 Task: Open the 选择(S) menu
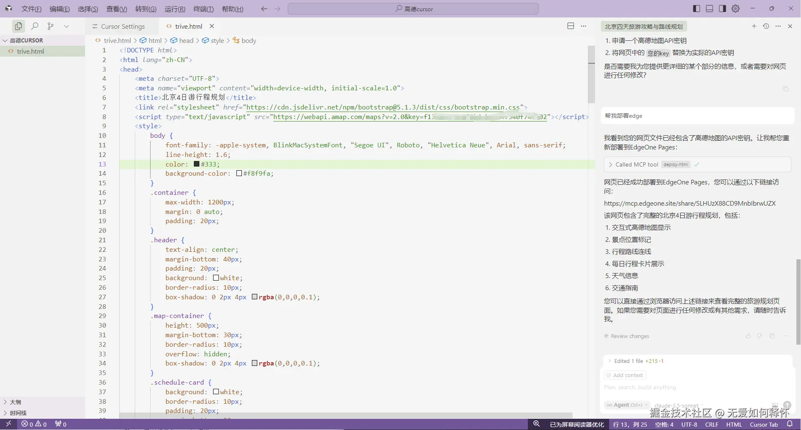pos(88,9)
